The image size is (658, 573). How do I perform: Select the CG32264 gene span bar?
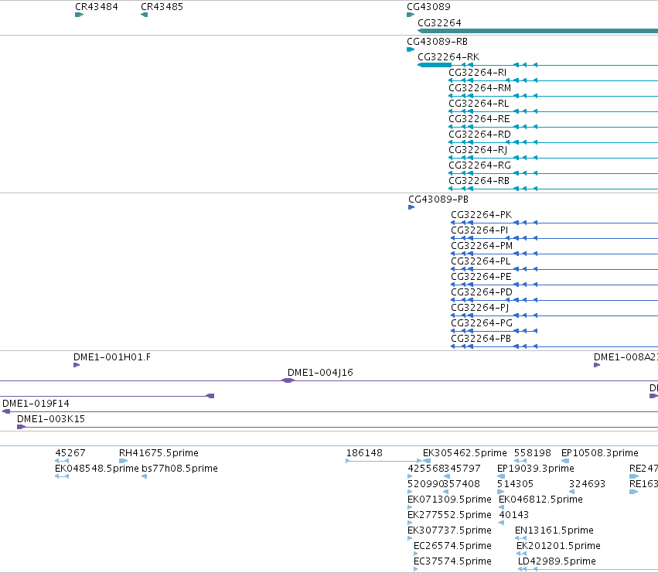pyautogui.click(x=537, y=31)
